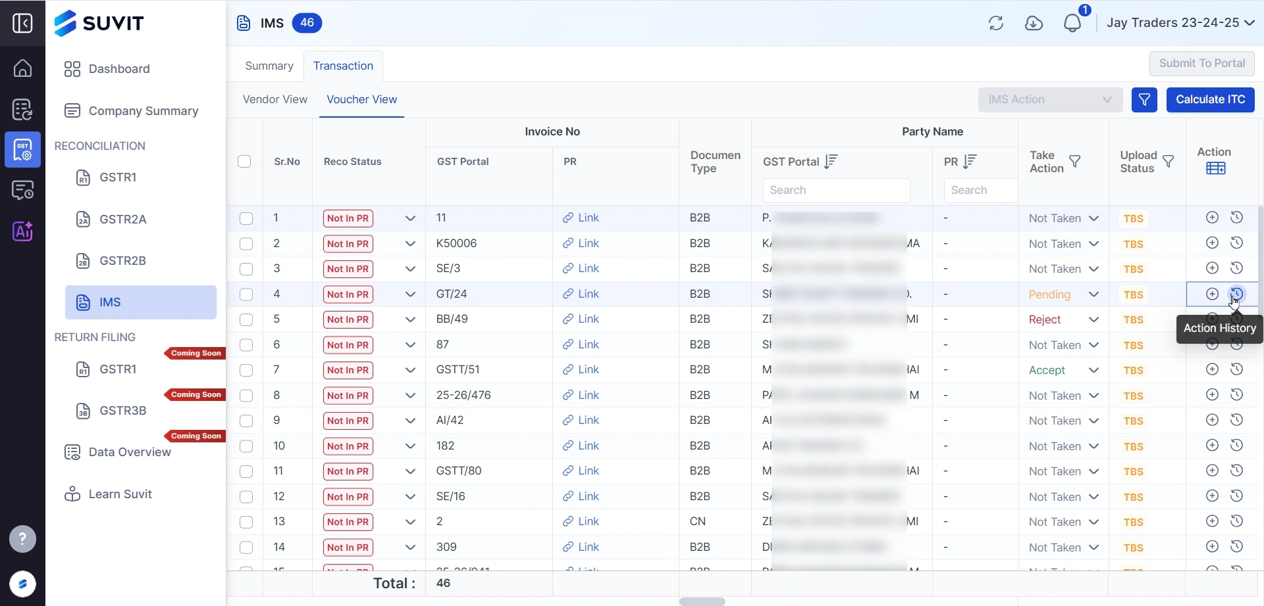Collapse the sidebar panel icon
The image size is (1264, 606).
click(22, 23)
